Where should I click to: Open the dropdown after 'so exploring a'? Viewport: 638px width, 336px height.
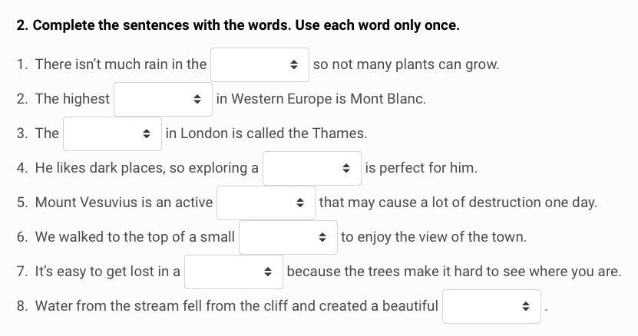[312, 168]
